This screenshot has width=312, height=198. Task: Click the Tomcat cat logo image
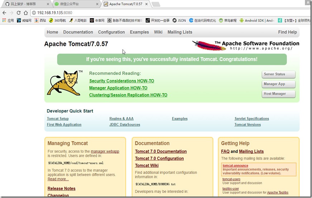(65, 83)
